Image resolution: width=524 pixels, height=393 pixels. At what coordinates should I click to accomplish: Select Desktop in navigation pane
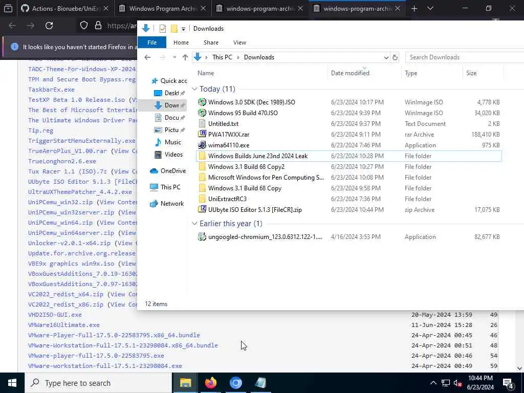pos(169,93)
